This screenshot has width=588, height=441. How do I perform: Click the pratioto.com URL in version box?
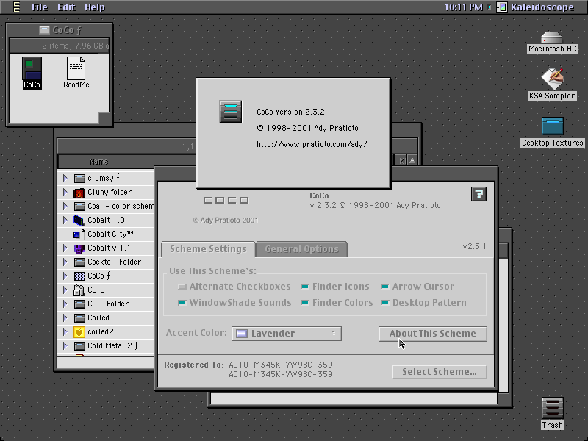point(312,144)
